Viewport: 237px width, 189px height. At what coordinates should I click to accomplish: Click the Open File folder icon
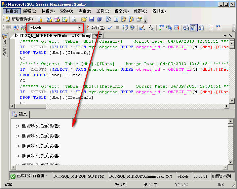[x=84, y=19]
